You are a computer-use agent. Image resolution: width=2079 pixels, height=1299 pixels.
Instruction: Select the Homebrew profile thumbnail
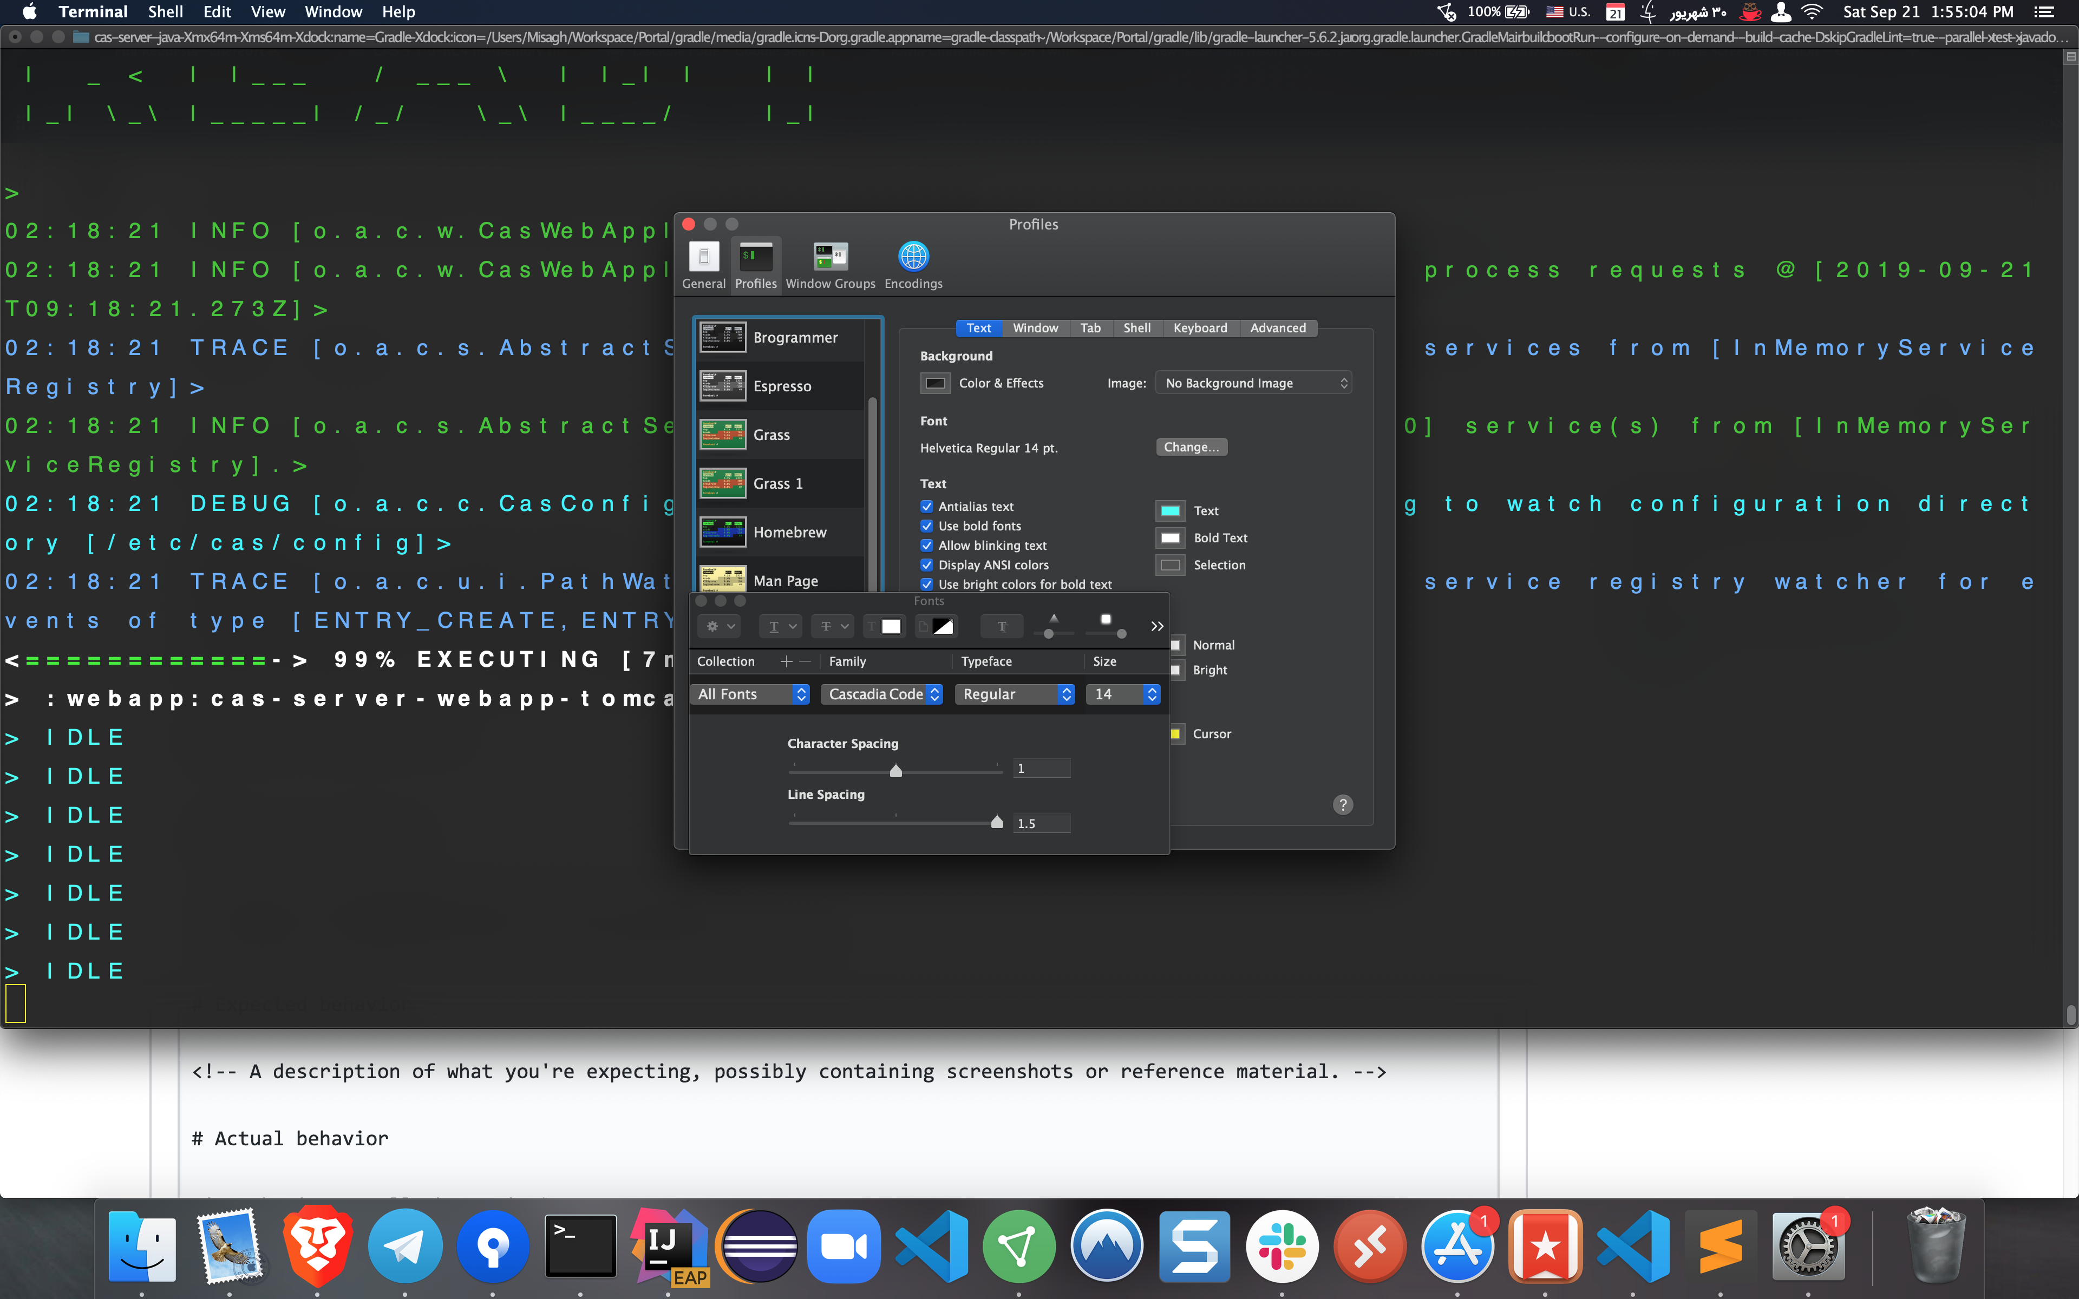(722, 532)
